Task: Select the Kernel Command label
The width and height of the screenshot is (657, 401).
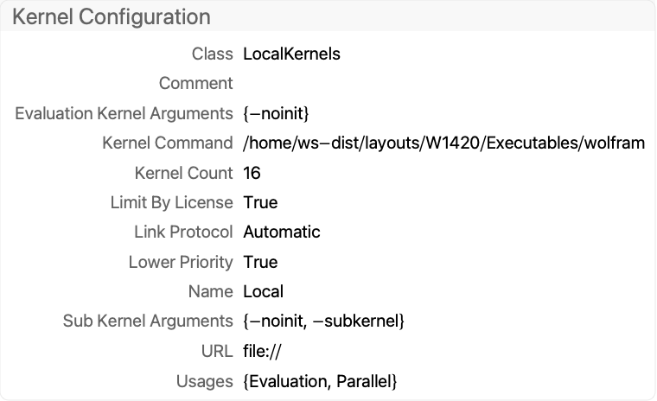Action: (168, 143)
